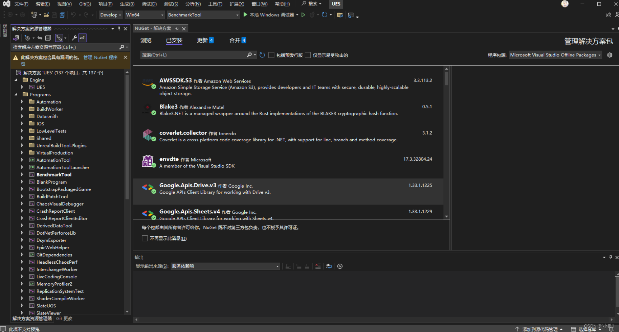Switch to the Git Changes bottom tab
Screen dimensions: 619x332
point(64,318)
